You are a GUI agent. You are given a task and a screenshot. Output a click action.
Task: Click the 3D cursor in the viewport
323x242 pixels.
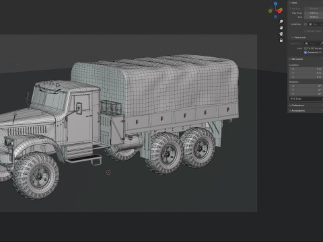(108, 172)
